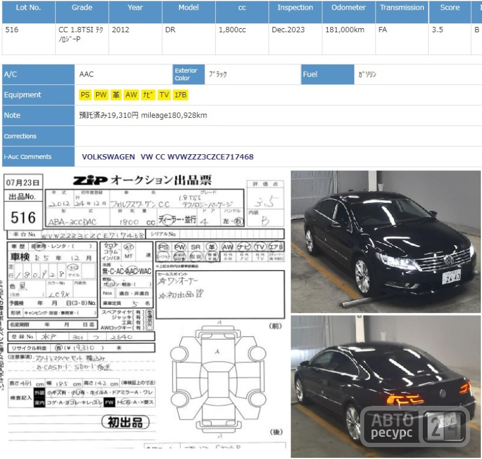
Task: Select lot number 516 cell
Action: (x=28, y=39)
